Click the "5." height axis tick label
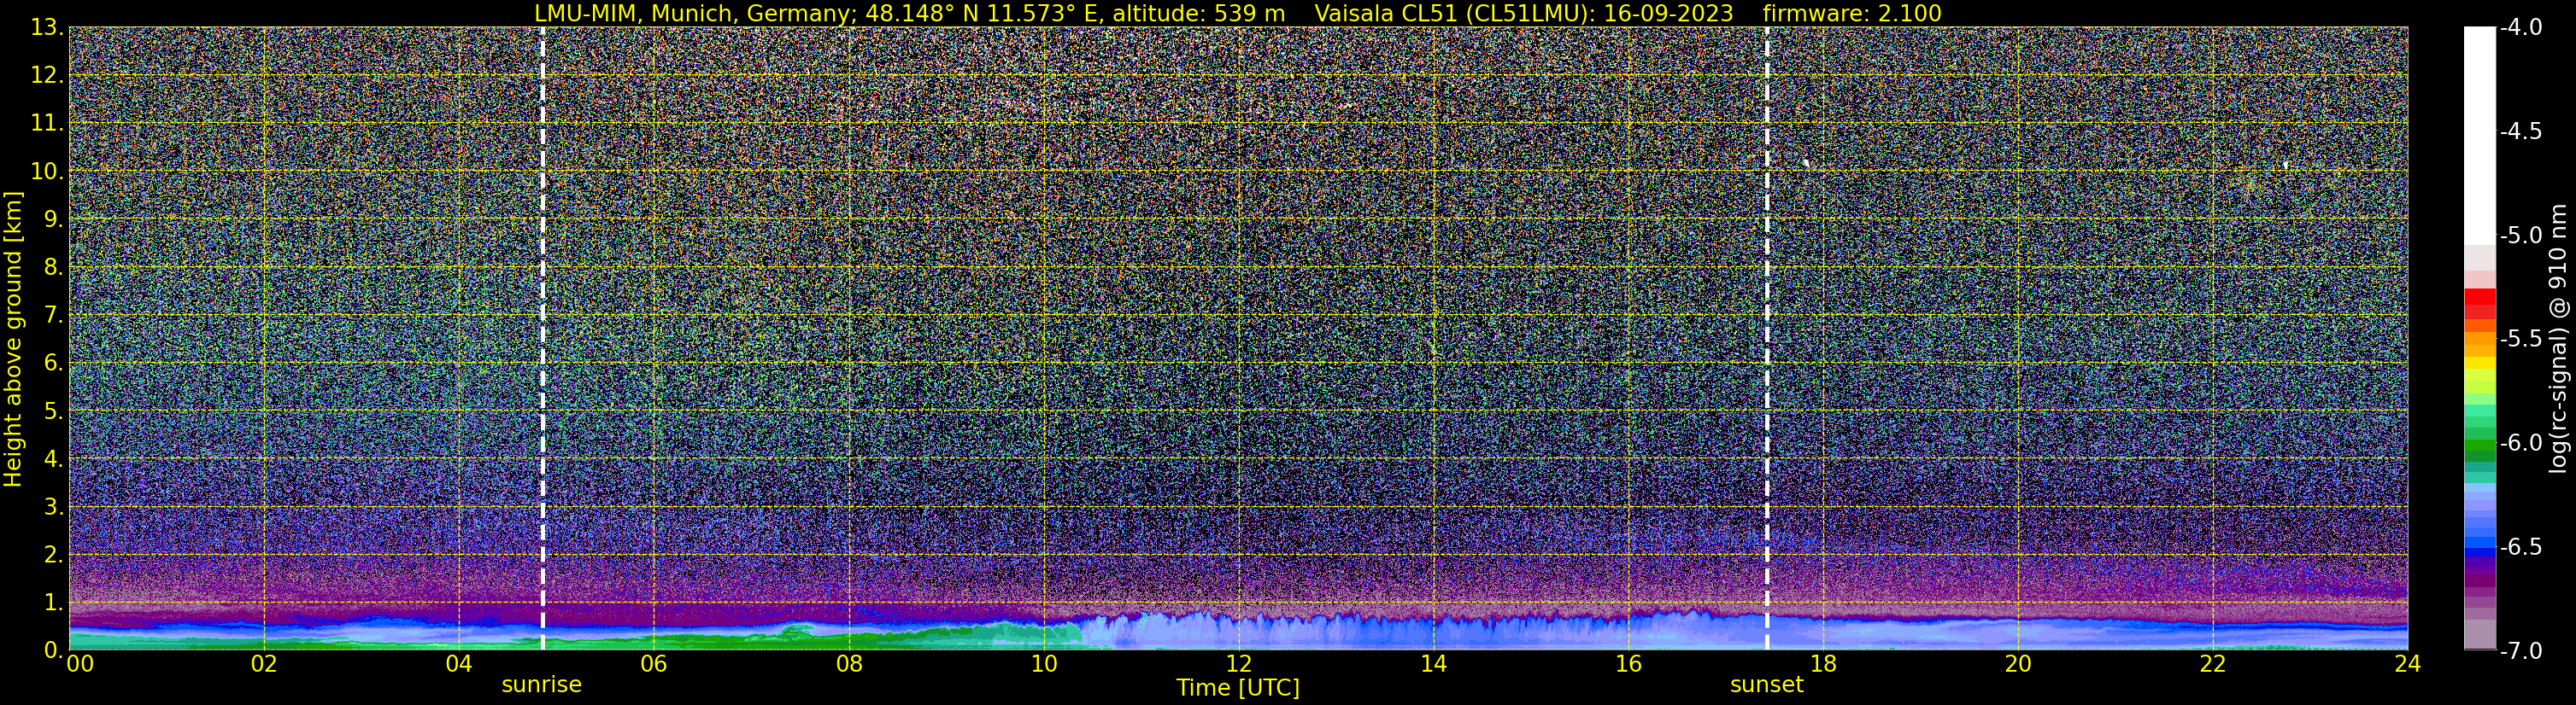The height and width of the screenshot is (705, 2576). tap(53, 411)
